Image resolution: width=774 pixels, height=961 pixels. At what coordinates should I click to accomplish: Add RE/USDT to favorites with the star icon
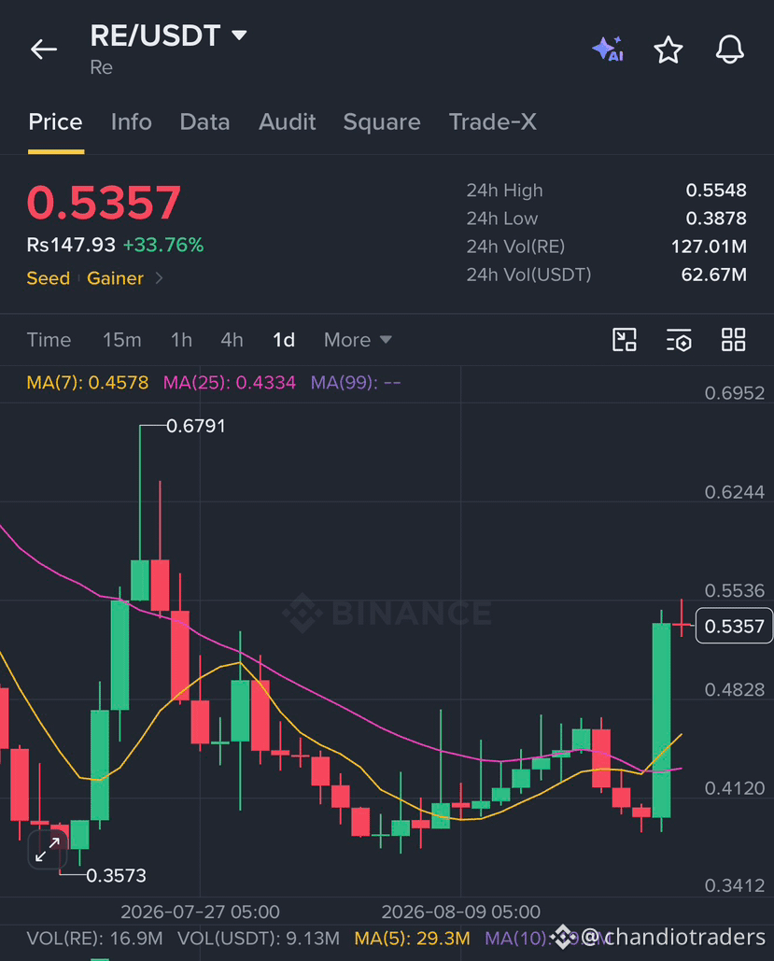tap(668, 49)
